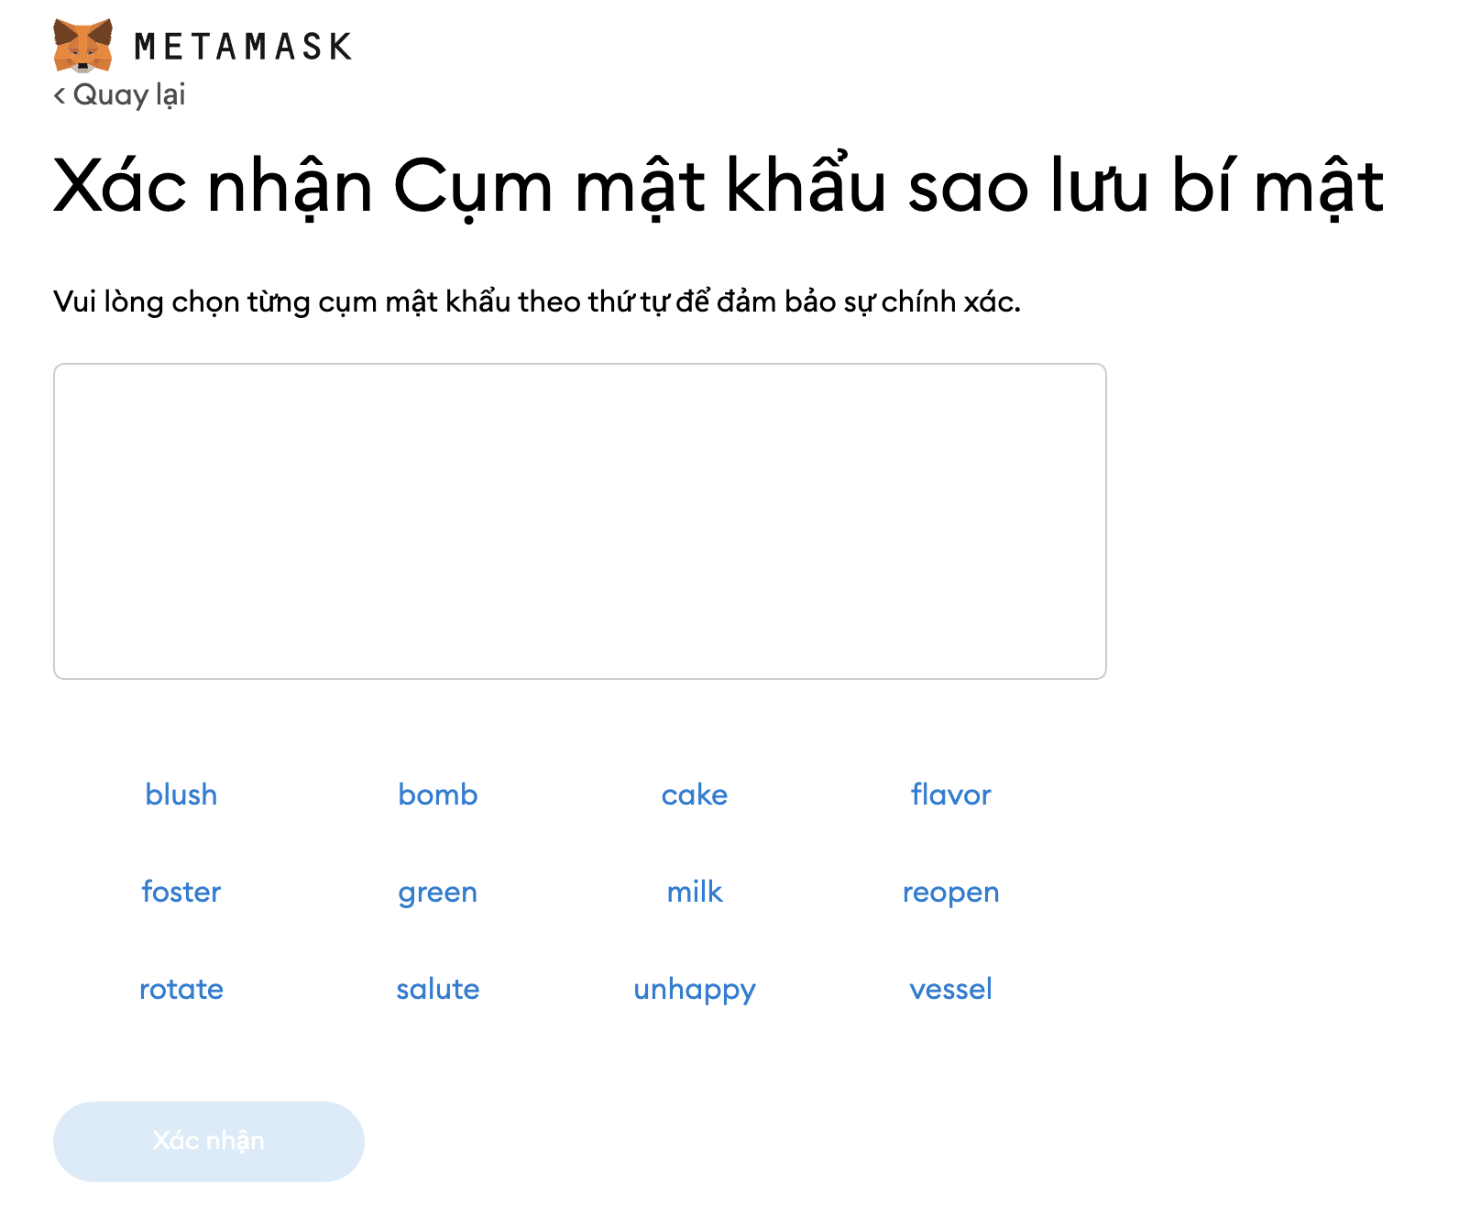1459x1228 pixels.
Task: Pick the word milk
Action: pos(695,892)
